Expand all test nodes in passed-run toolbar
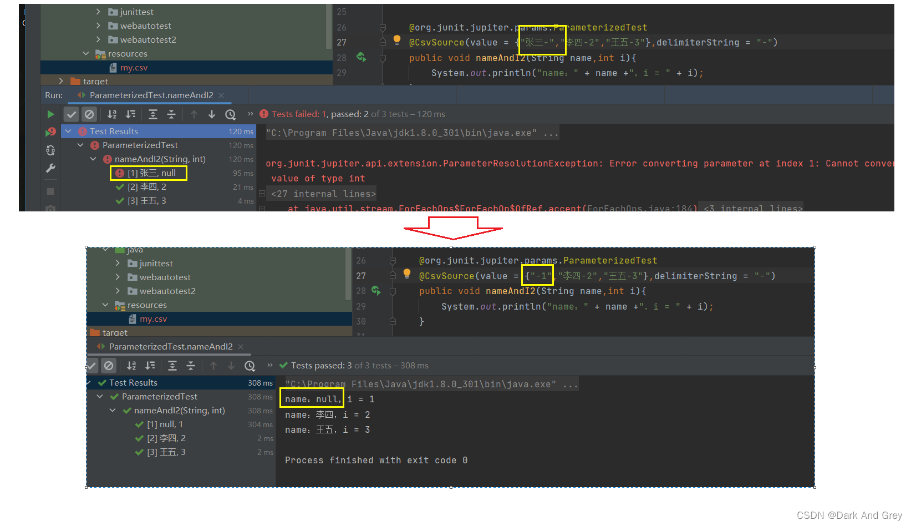The image size is (911, 526). [172, 366]
